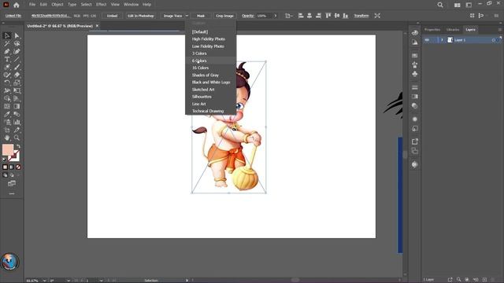Image resolution: width=504 pixels, height=283 pixels.
Task: Select the Rotate tool
Action: tap(7, 83)
